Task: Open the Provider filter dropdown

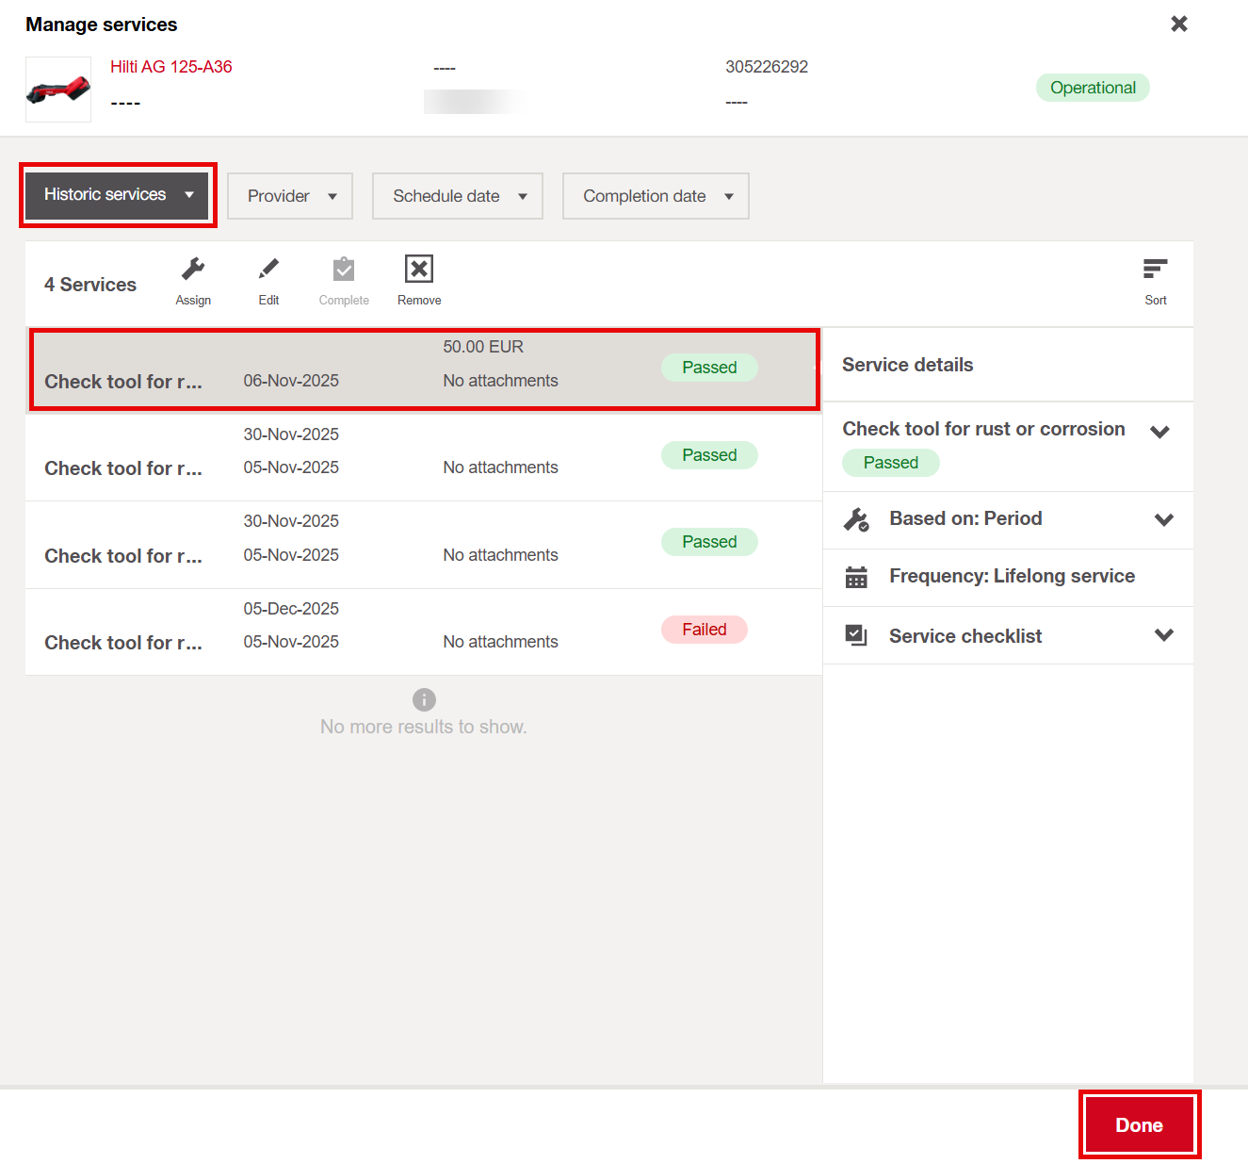Action: tap(290, 196)
